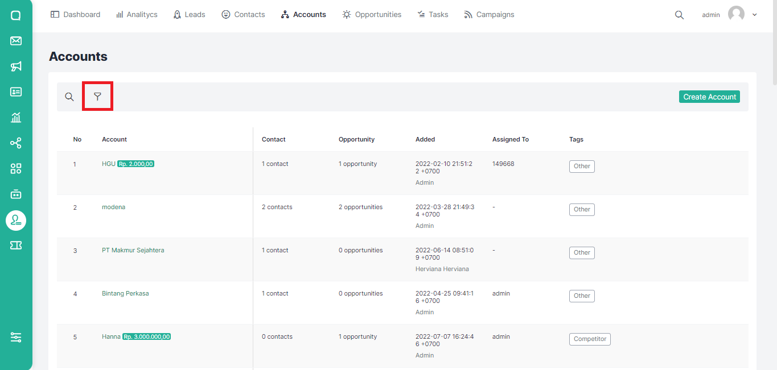Viewport: 777px width, 370px height.
Task: Click the Other tag in HGU row
Action: (x=582, y=167)
